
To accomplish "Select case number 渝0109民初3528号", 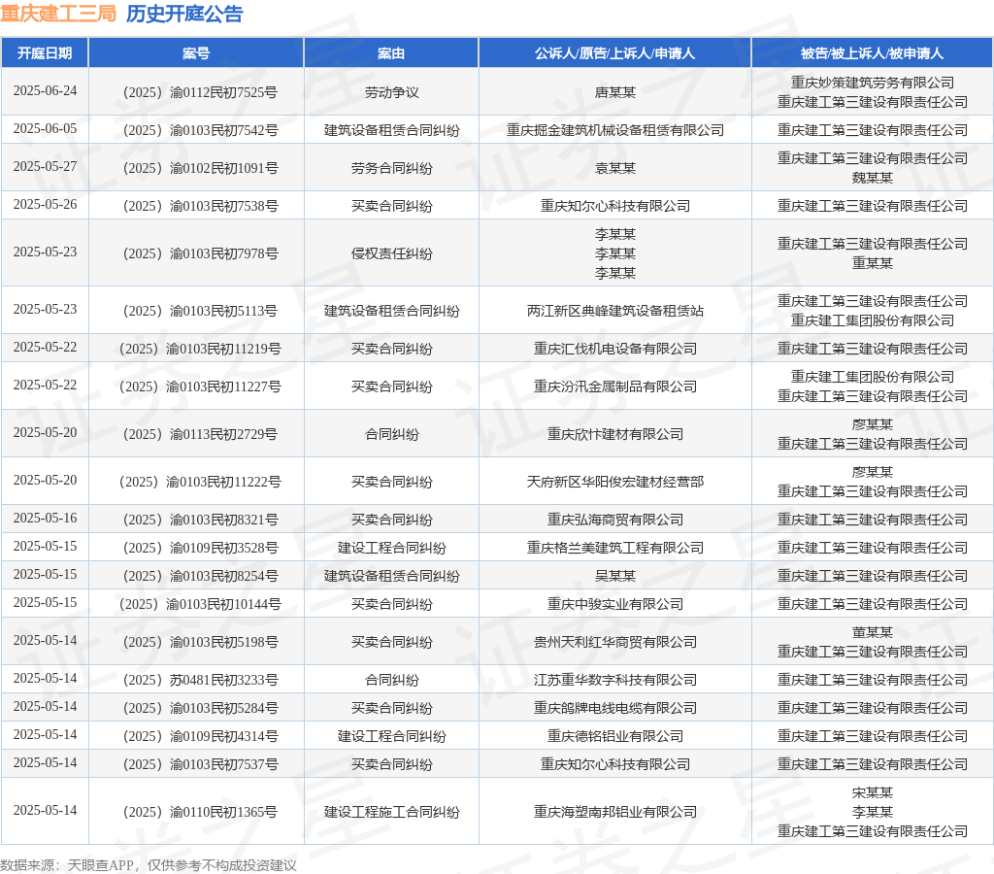I will (x=200, y=548).
